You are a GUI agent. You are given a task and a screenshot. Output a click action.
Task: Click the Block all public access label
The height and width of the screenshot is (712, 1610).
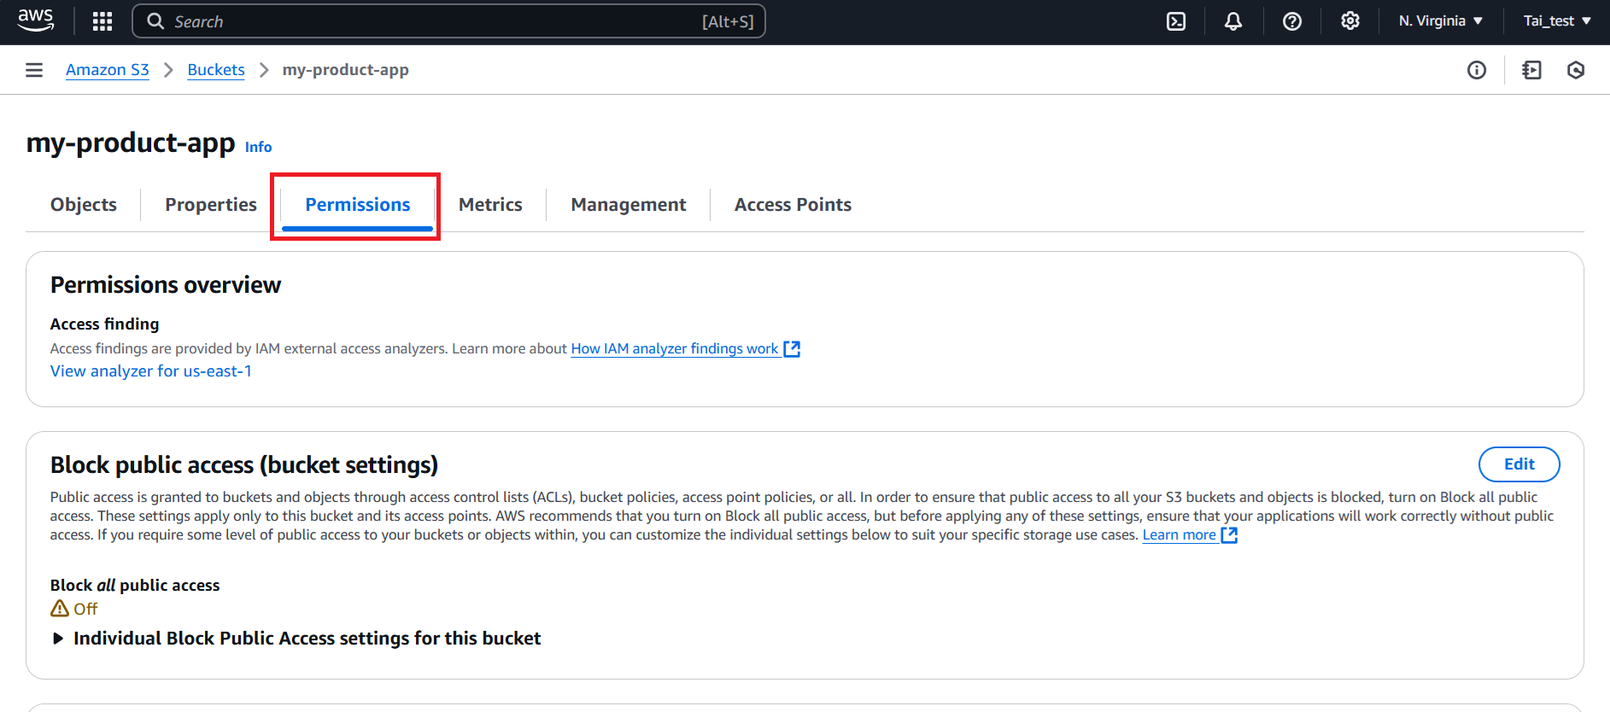coord(135,586)
